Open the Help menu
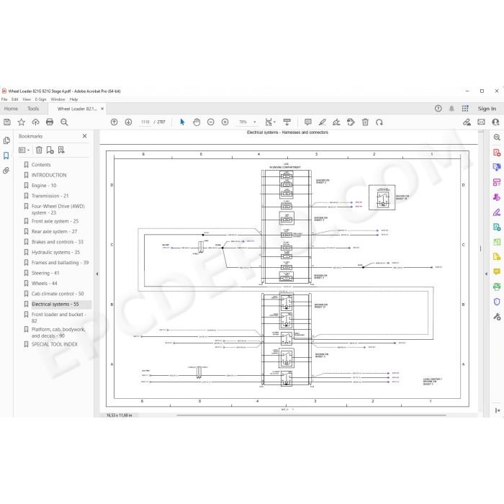The width and height of the screenshot is (504, 504). tap(73, 99)
